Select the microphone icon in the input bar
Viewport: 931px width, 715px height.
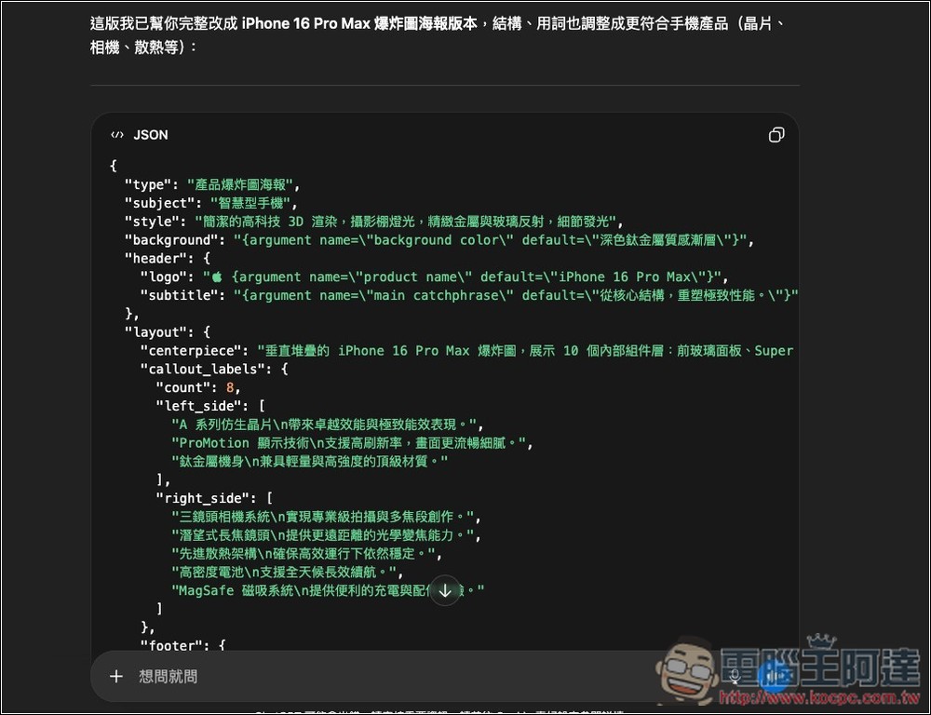735,676
